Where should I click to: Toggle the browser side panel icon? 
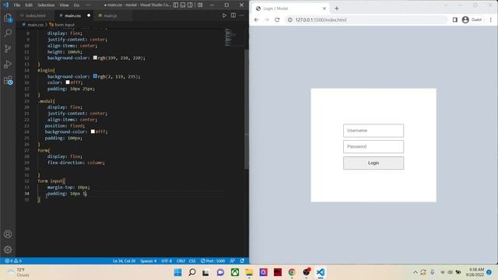pyautogui.click(x=454, y=19)
